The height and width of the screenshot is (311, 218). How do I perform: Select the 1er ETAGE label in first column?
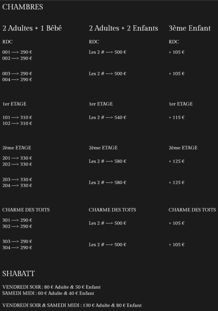point(14,104)
